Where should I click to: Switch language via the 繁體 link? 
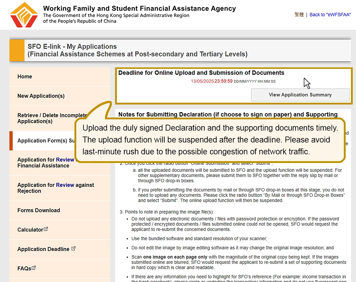[299, 15]
